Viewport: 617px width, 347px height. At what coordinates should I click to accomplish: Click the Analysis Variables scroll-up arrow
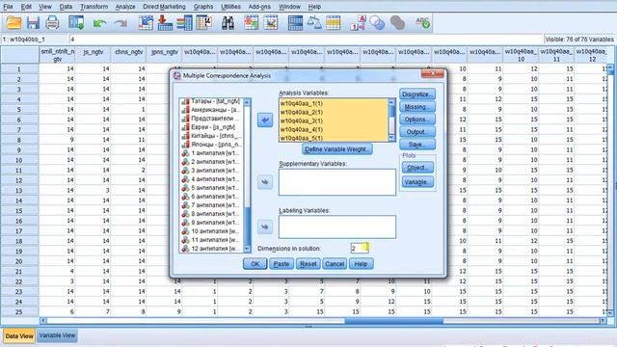coord(391,102)
